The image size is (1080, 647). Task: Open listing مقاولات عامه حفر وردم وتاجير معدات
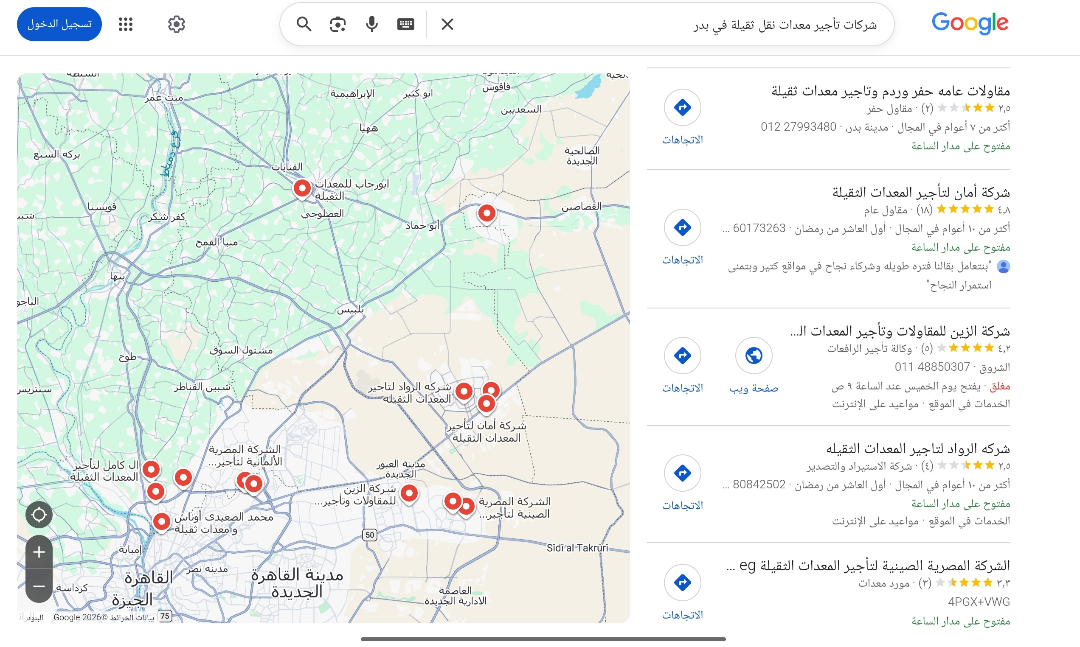[890, 91]
